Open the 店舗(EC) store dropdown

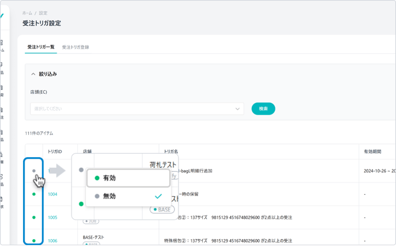point(137,109)
